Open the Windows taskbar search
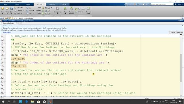This screenshot has height=104, width=184. [9, 101]
